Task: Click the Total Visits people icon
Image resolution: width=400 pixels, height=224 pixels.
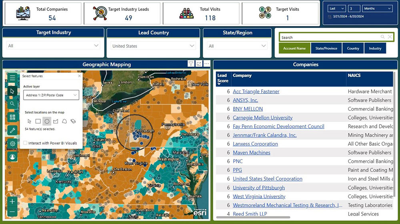Action: pyautogui.click(x=186, y=13)
